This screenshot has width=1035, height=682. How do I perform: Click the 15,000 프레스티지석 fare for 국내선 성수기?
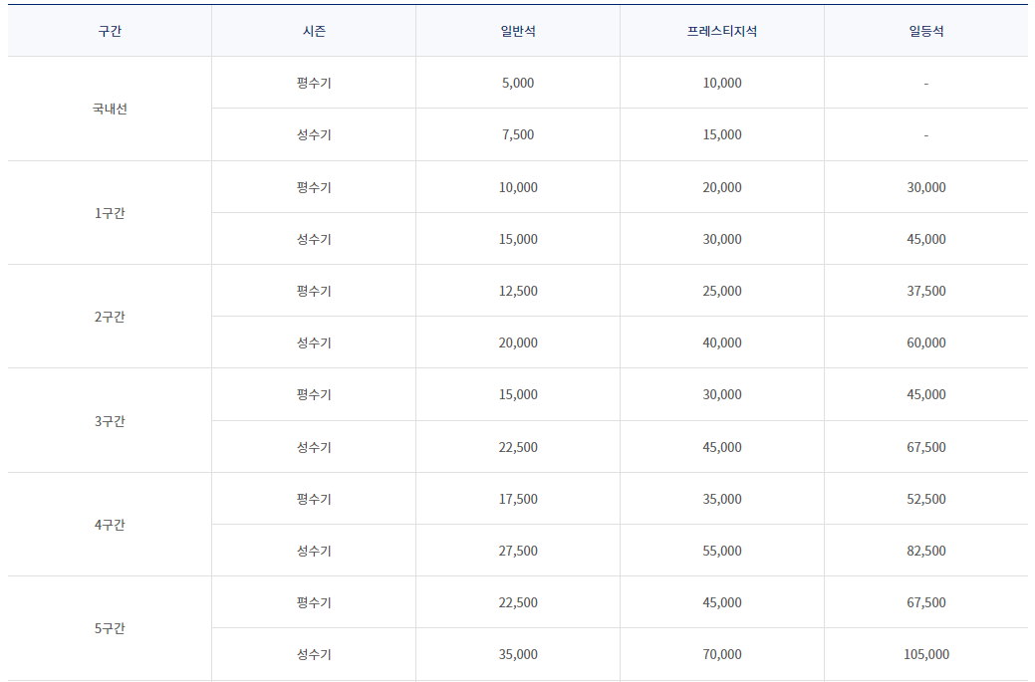(x=721, y=134)
